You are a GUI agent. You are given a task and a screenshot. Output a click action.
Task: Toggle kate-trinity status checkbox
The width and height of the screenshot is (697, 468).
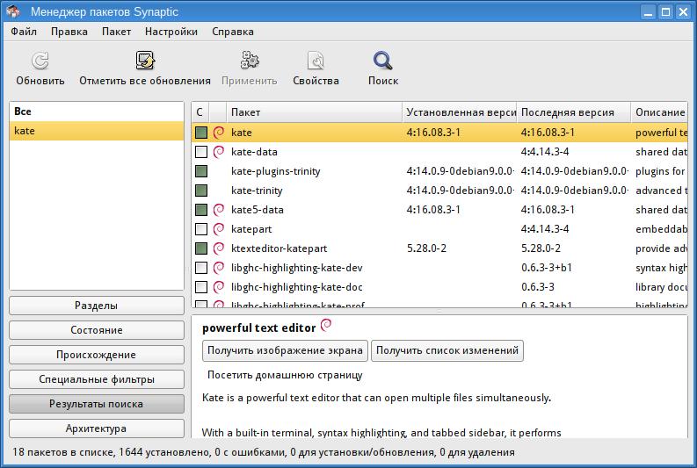point(201,191)
